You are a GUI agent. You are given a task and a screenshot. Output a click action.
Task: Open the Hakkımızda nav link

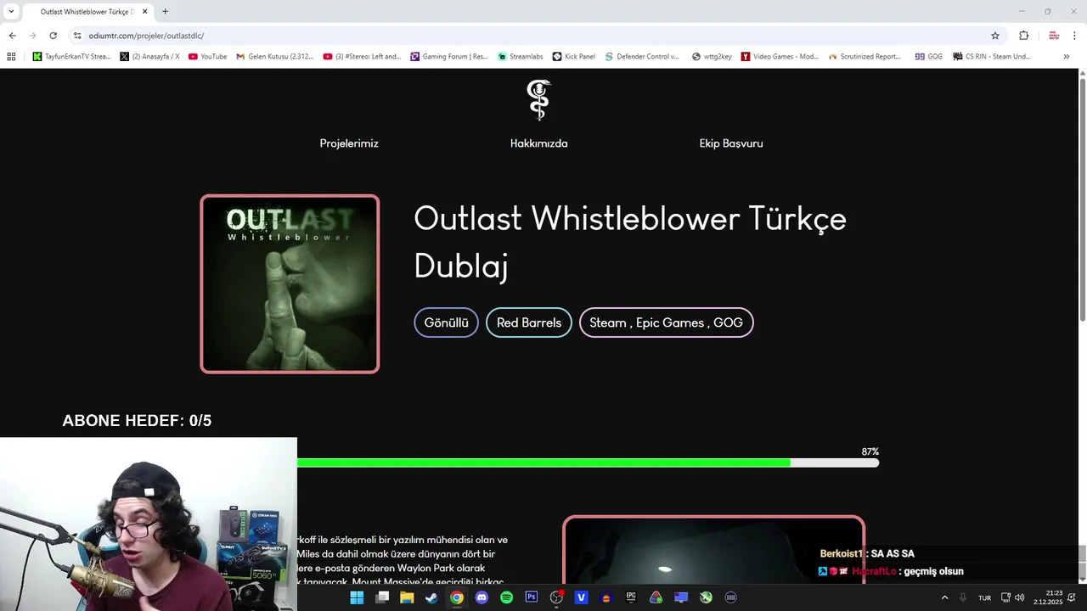tap(538, 143)
